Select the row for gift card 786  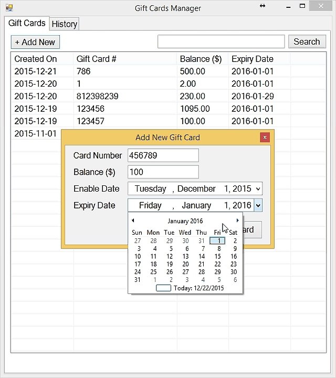click(x=169, y=71)
